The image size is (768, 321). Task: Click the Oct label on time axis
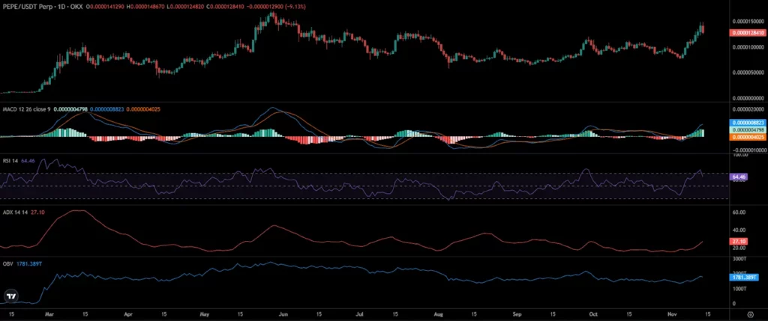point(593,314)
